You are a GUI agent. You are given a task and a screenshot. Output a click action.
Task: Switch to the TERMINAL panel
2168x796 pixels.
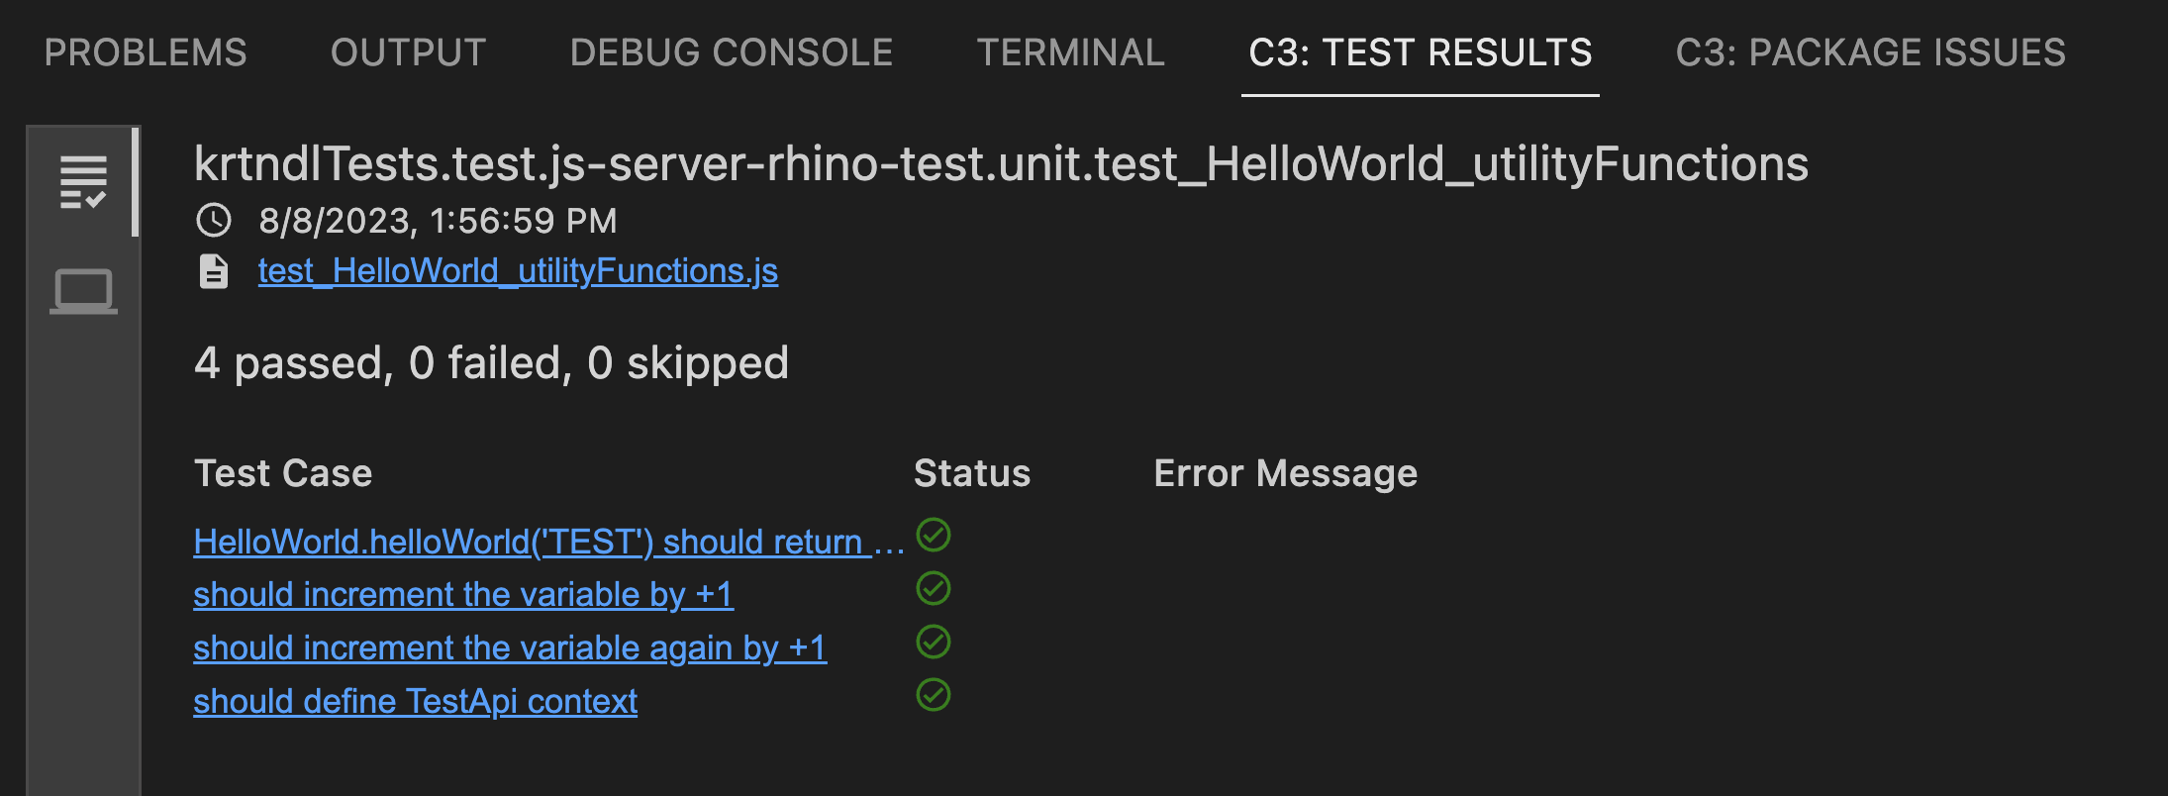click(1071, 52)
